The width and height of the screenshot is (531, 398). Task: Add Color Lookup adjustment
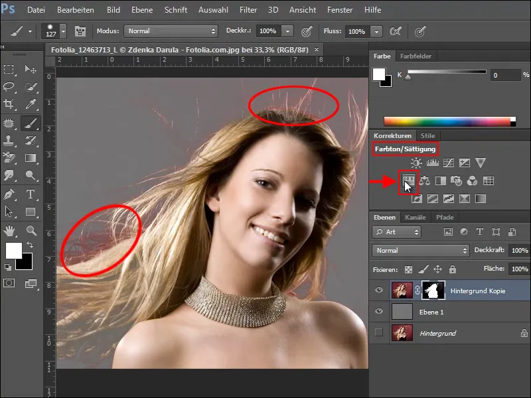coord(489,180)
